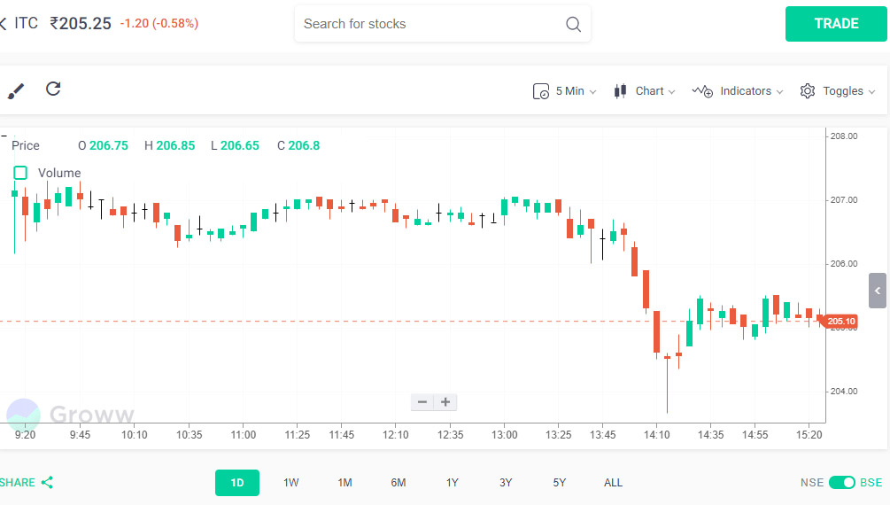Click the ITC stock symbol
890x505 pixels.
[26, 23]
